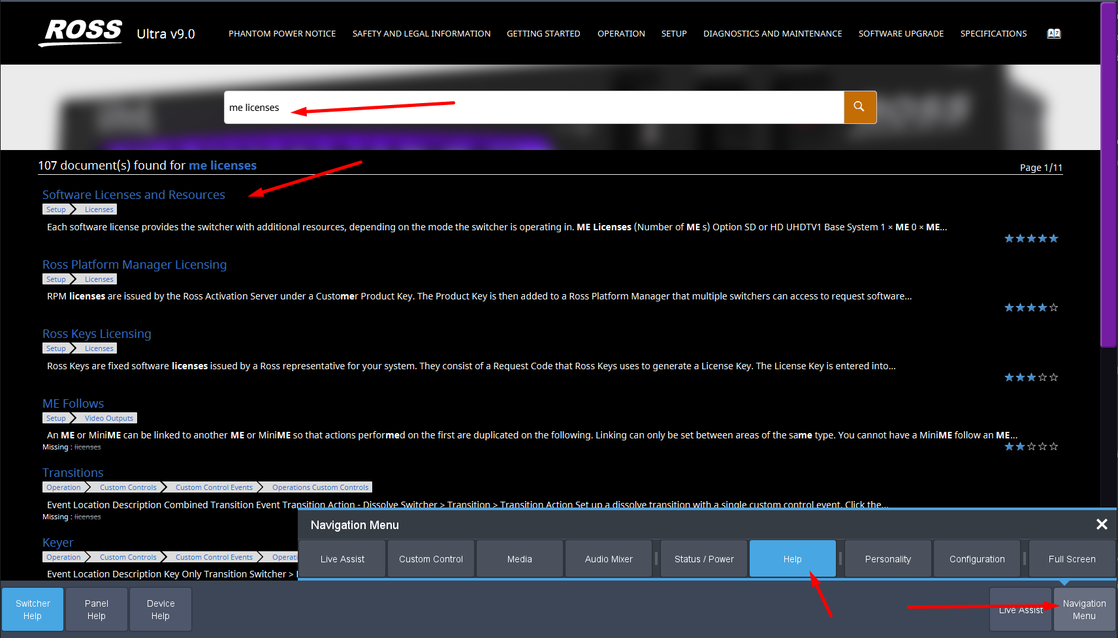Click Licenses breadcrumb under Software Licenses and Resources
1118x638 pixels.
click(x=99, y=209)
